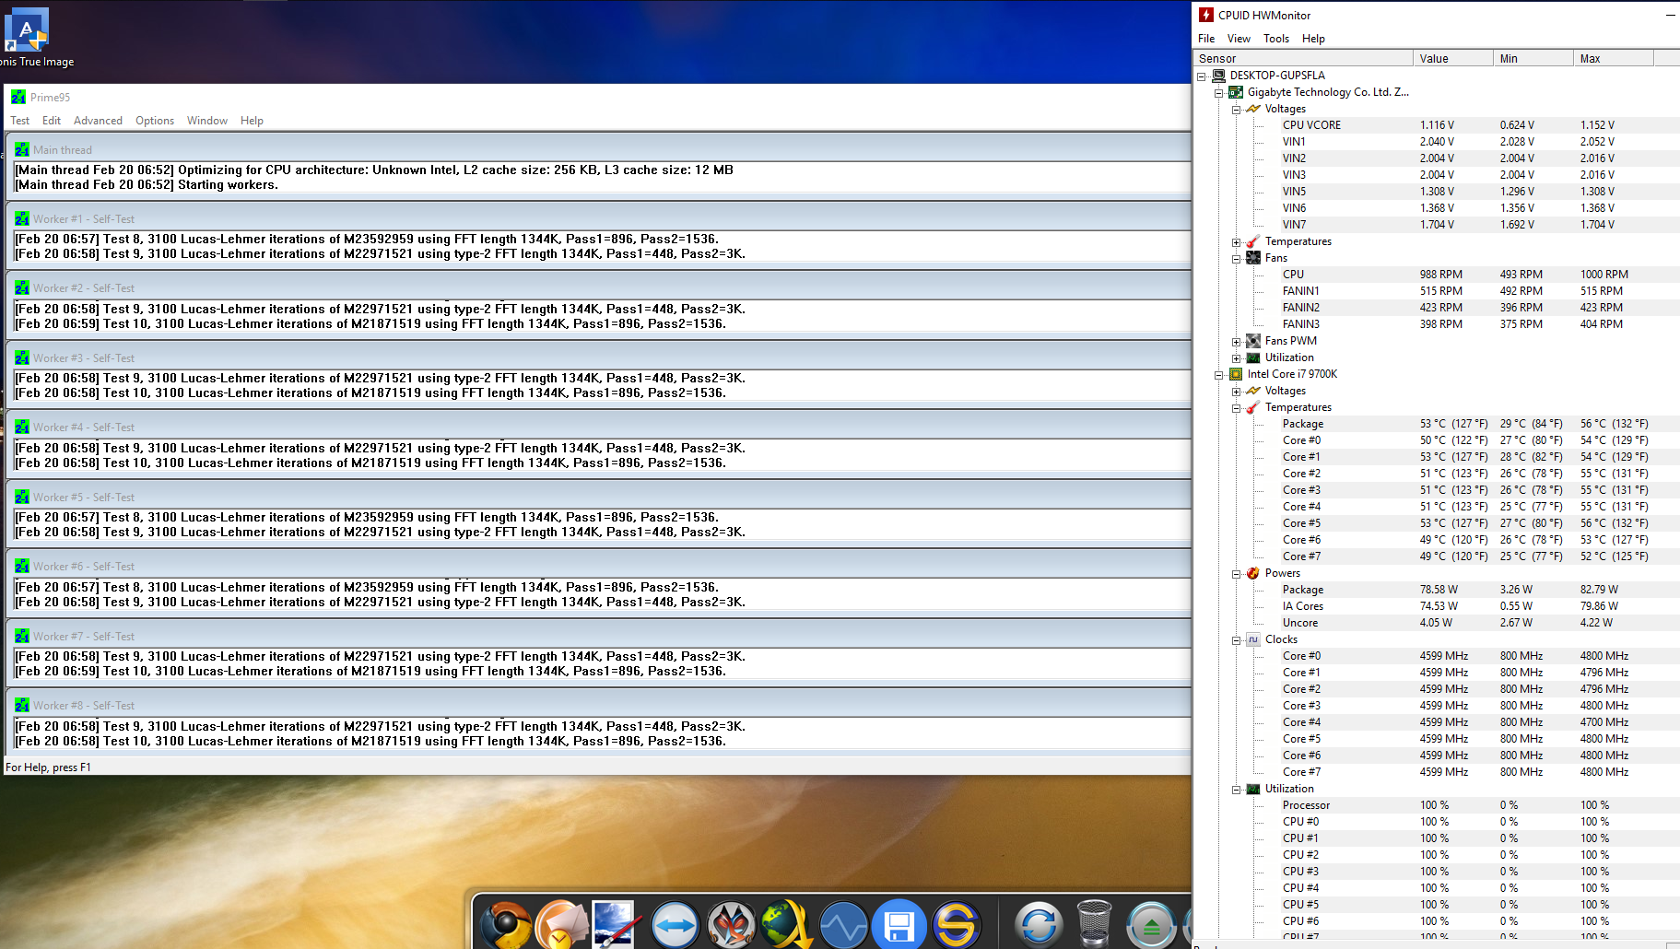Open the Edit menu in Prime95

click(52, 121)
